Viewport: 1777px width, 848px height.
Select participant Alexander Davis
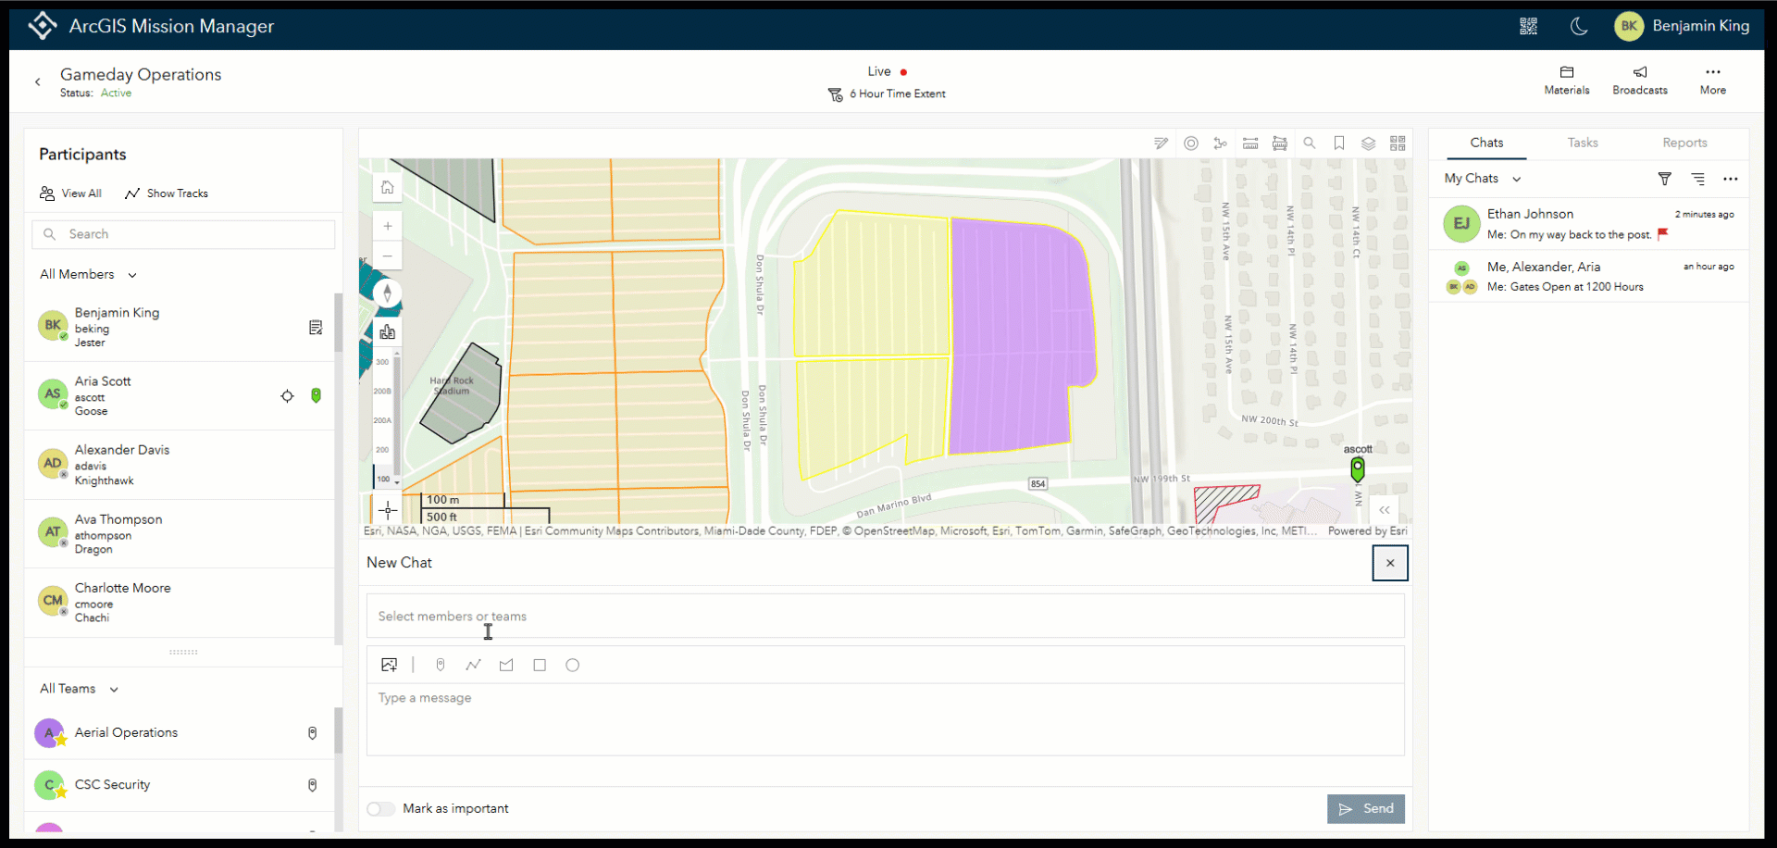tap(179, 465)
